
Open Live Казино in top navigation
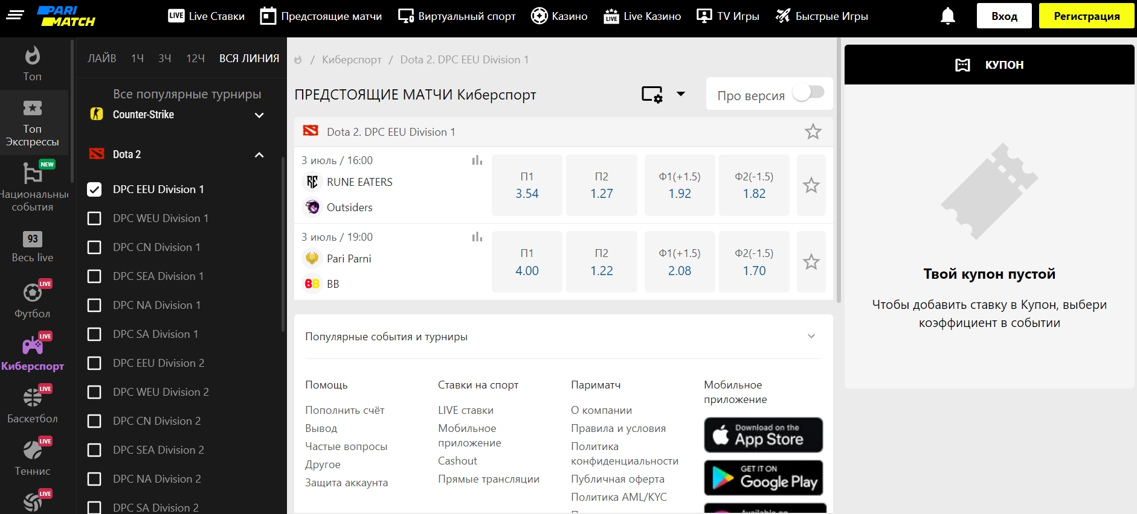point(642,16)
